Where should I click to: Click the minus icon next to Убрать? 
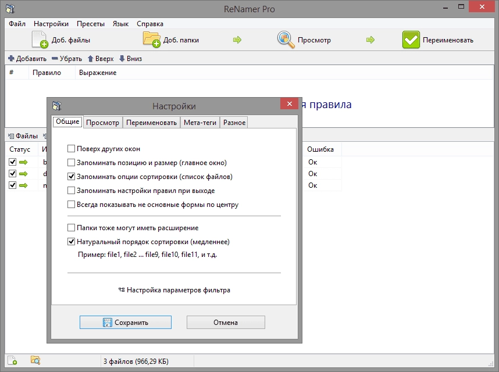(55, 59)
